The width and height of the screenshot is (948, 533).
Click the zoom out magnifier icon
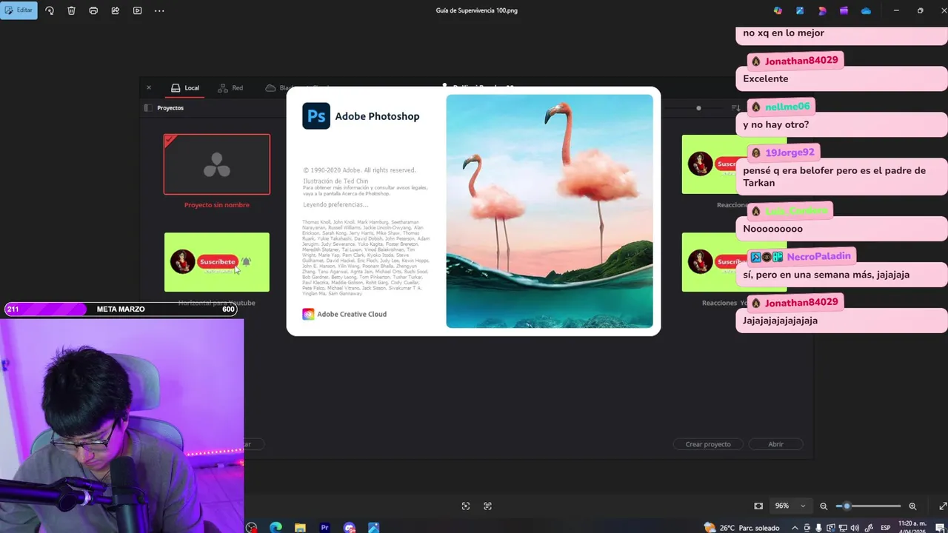[x=824, y=506]
